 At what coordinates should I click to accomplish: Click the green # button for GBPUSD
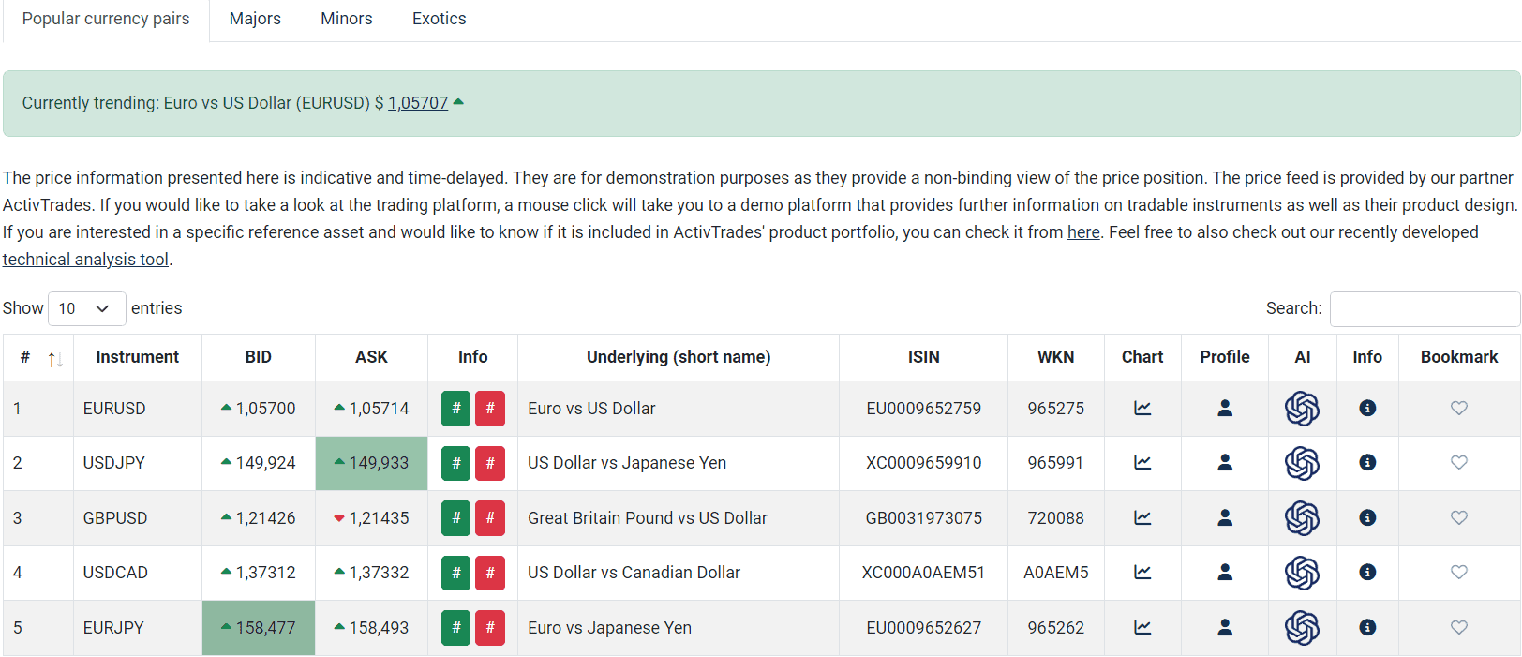pyautogui.click(x=456, y=518)
